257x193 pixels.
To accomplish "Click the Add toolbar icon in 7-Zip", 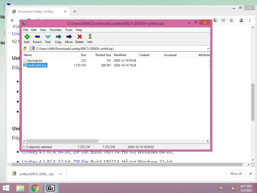I will coord(27,37).
